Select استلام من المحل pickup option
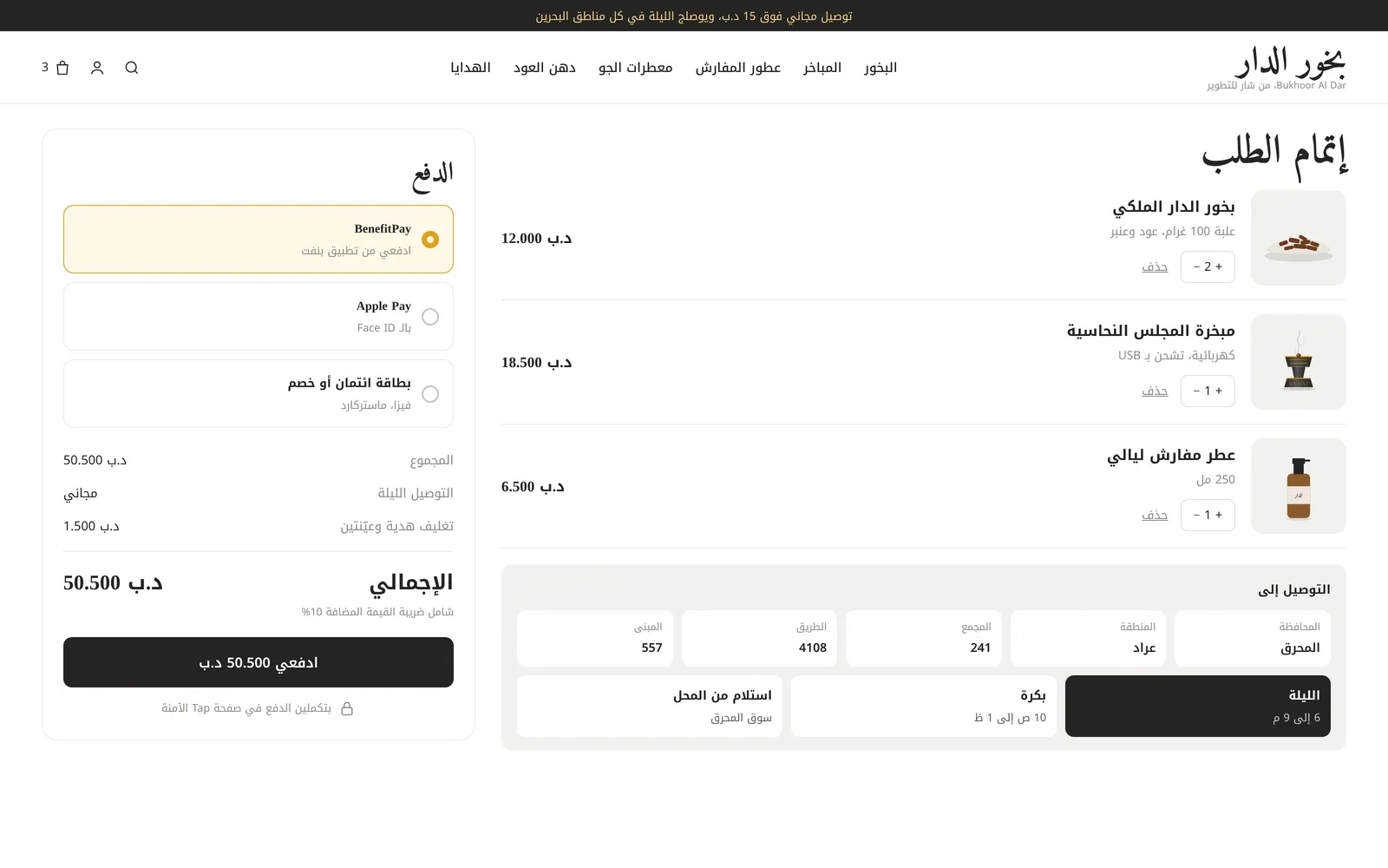Image resolution: width=1388 pixels, height=868 pixels. point(650,707)
